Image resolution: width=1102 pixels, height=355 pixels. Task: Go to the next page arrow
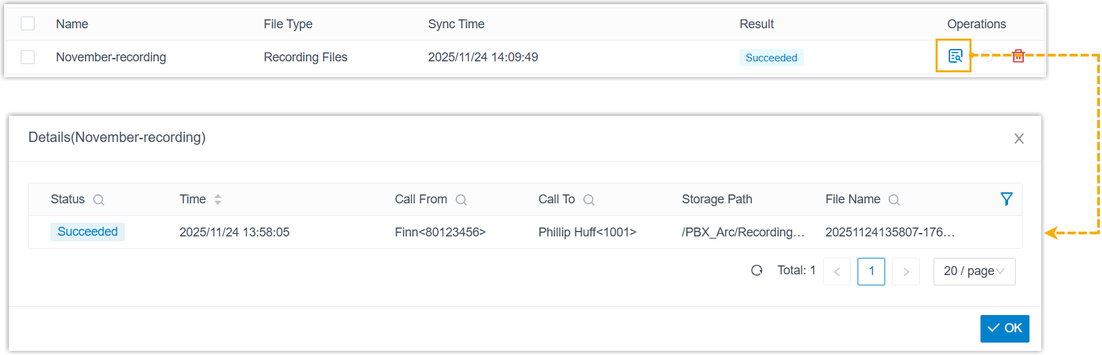906,272
